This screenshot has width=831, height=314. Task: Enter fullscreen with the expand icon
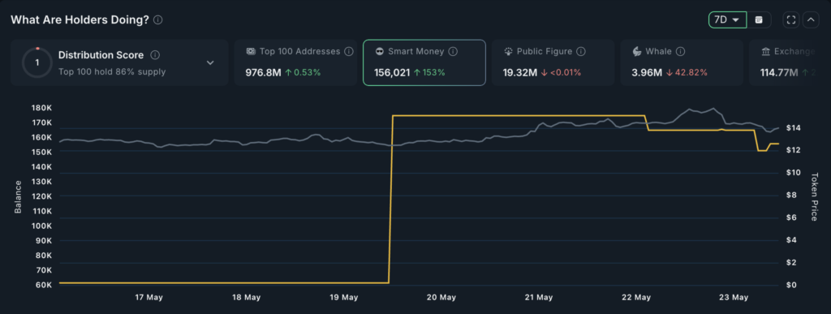791,20
